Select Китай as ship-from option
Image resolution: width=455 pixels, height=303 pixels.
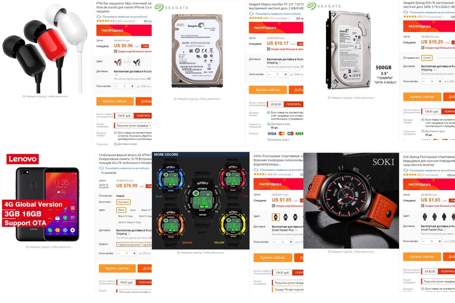click(427, 58)
